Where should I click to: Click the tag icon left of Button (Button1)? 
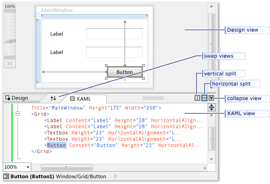6,176
